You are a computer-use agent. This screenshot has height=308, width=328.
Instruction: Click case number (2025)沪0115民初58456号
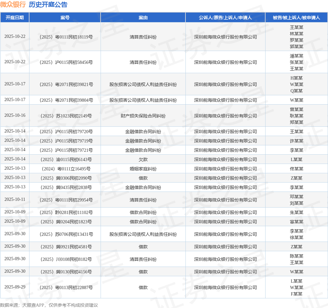(x=66, y=62)
